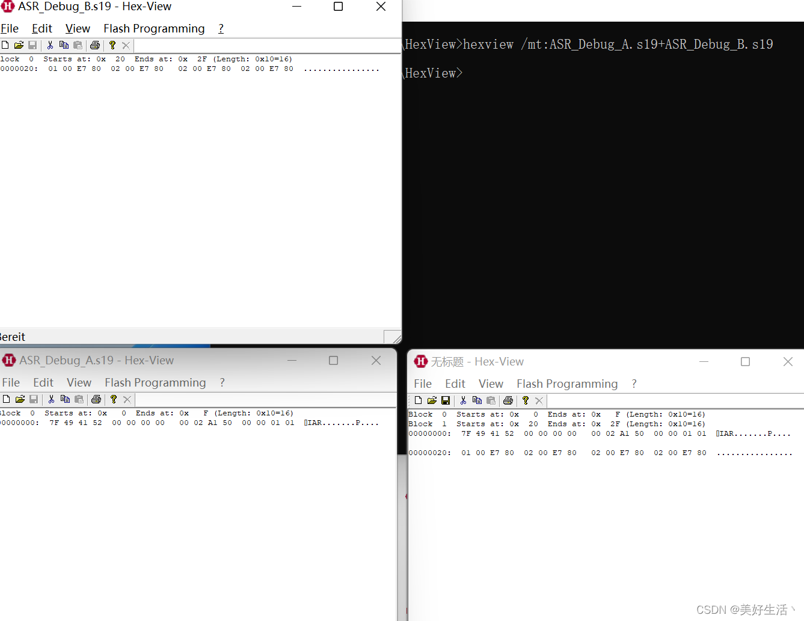Click the Open file icon in ASR_Debug_B toolbar
This screenshot has height=621, width=804.
(19, 44)
